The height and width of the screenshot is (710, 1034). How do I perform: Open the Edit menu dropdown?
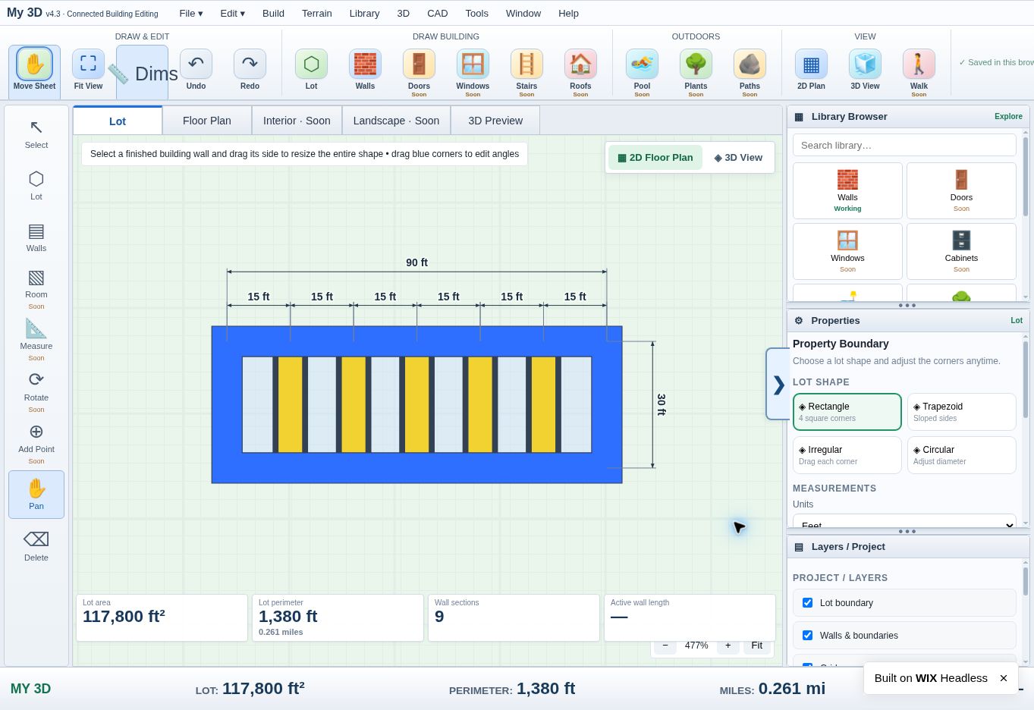point(233,13)
